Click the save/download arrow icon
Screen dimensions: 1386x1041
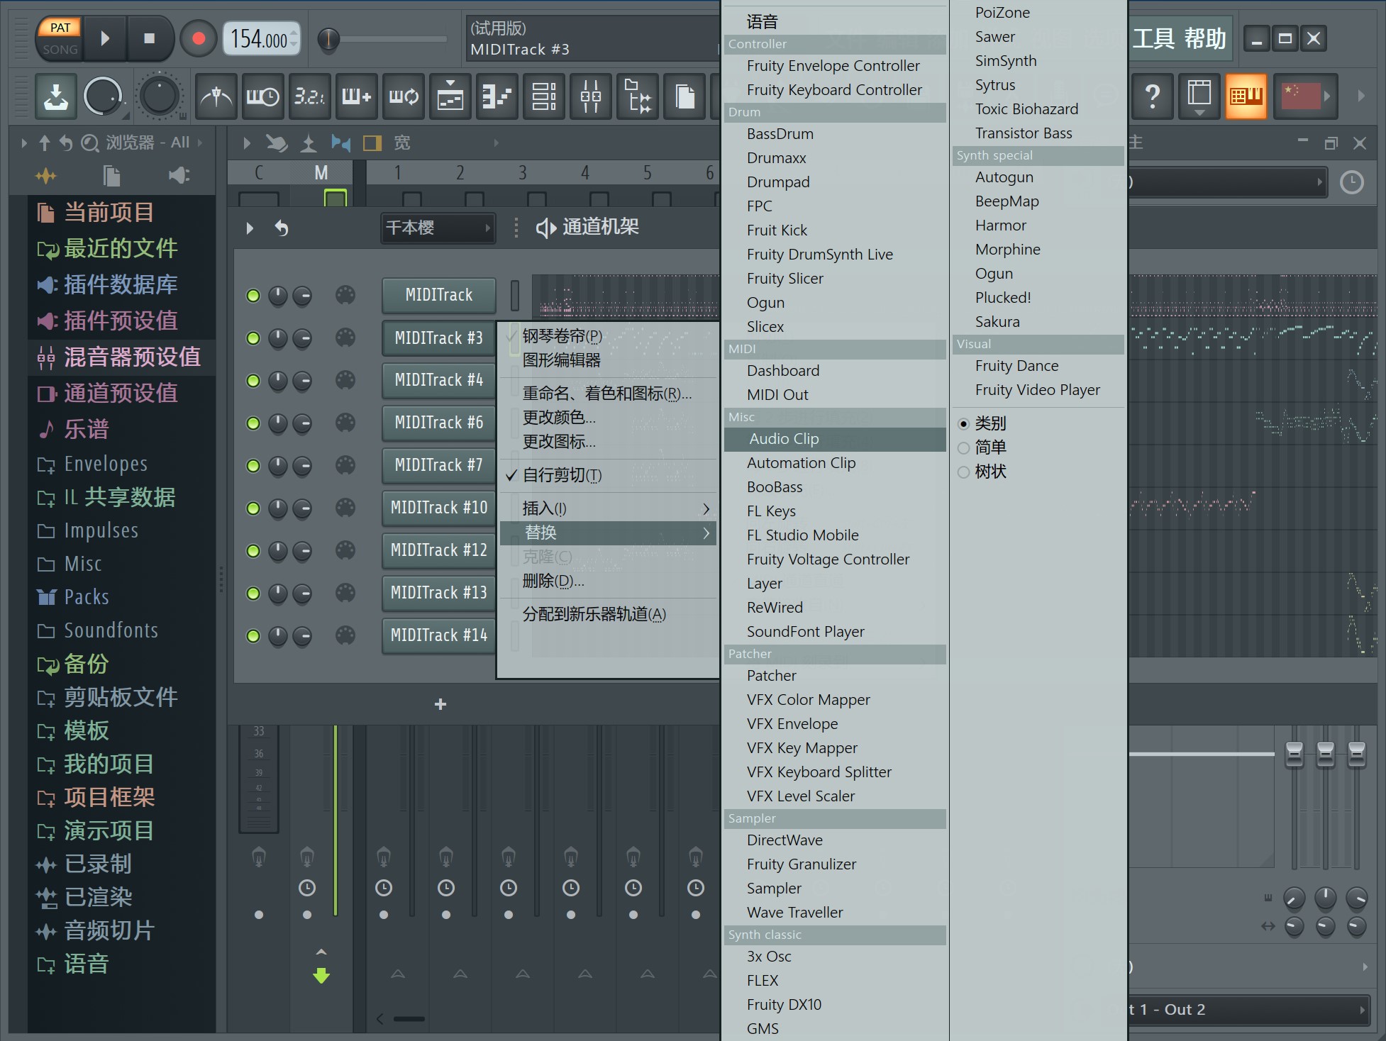55,96
